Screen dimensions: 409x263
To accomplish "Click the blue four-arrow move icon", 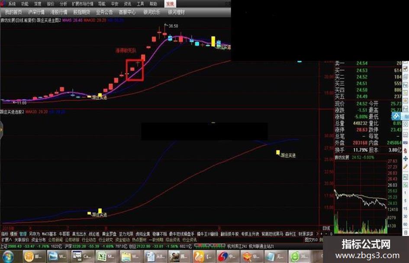I will coord(406,158).
